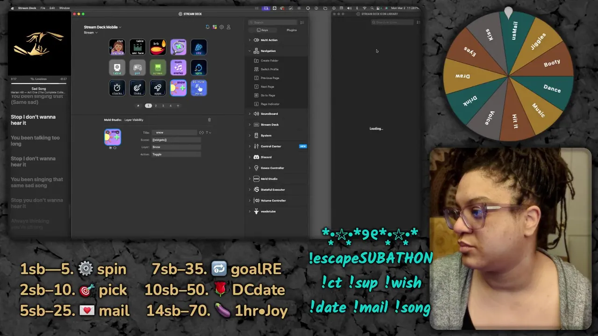Go to page 3
The width and height of the screenshot is (598, 336).
(163, 106)
